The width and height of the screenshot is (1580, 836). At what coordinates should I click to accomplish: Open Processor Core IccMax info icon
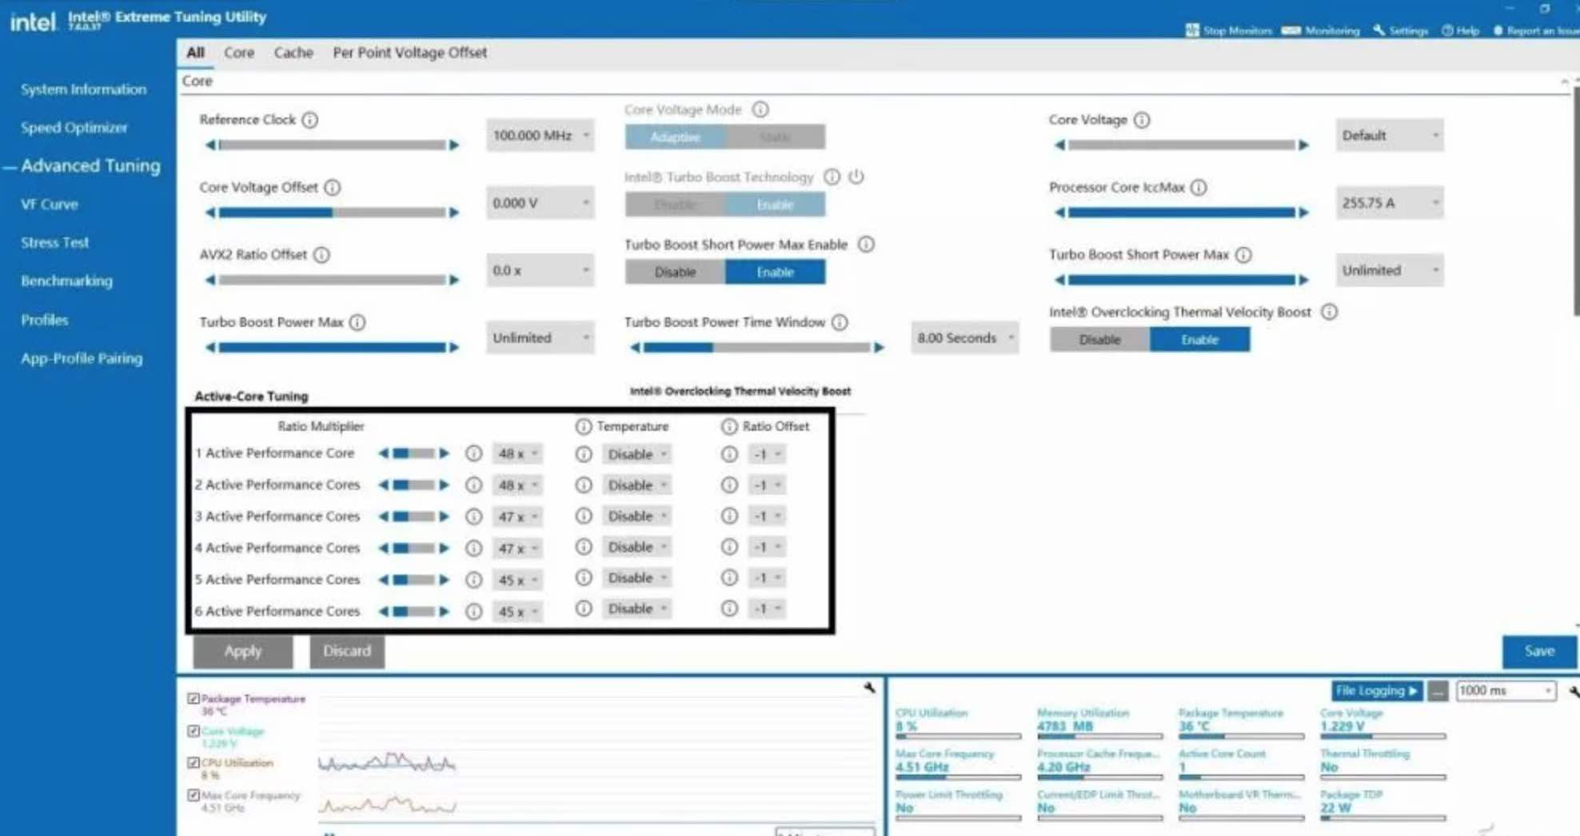1199,187
